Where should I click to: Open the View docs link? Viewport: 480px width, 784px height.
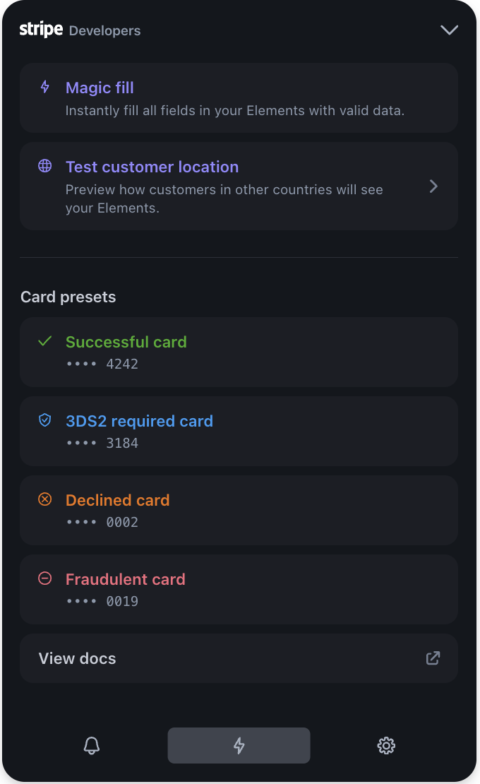78,658
